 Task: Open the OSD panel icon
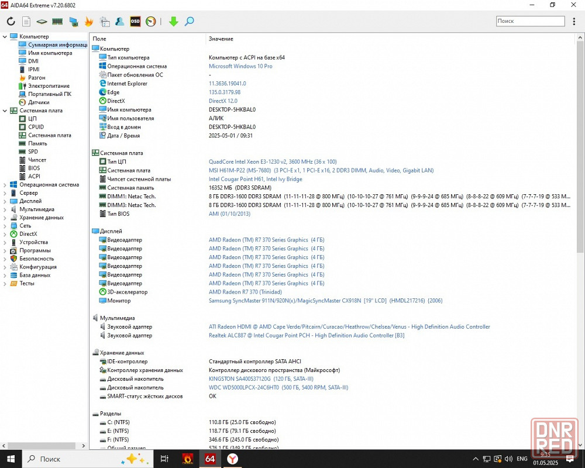pos(135,21)
